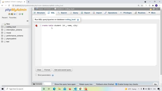Image resolution: width=162 pixels, height=91 pixels.
Task: Open Chrome extensions puzzle icon
Action: tap(153, 6)
